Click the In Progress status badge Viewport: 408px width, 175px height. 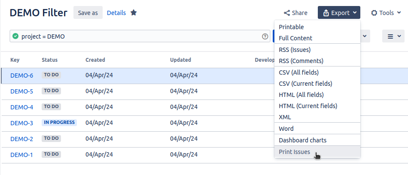[x=59, y=122]
